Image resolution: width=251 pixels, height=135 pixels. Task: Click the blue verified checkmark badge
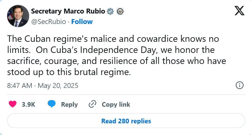tap(110, 11)
